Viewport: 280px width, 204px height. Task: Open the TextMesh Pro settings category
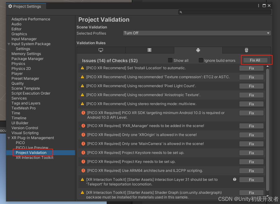click(x=23, y=108)
